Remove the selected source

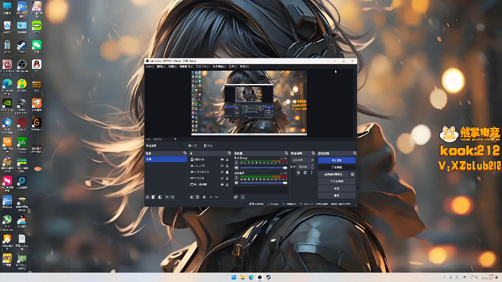[x=197, y=197]
